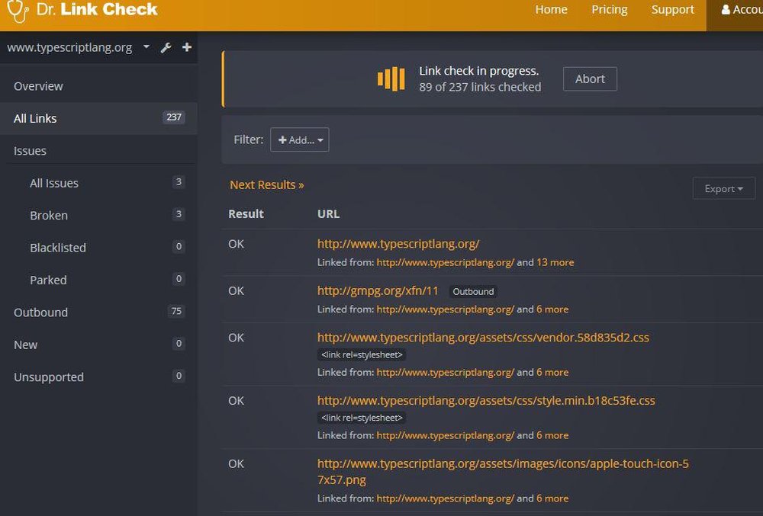Click link rel=stylesheet tag on style.min row
763x516 pixels.
point(362,418)
